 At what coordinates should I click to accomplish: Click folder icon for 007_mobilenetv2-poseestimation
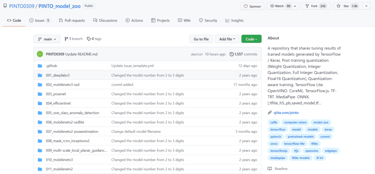(x=40, y=132)
